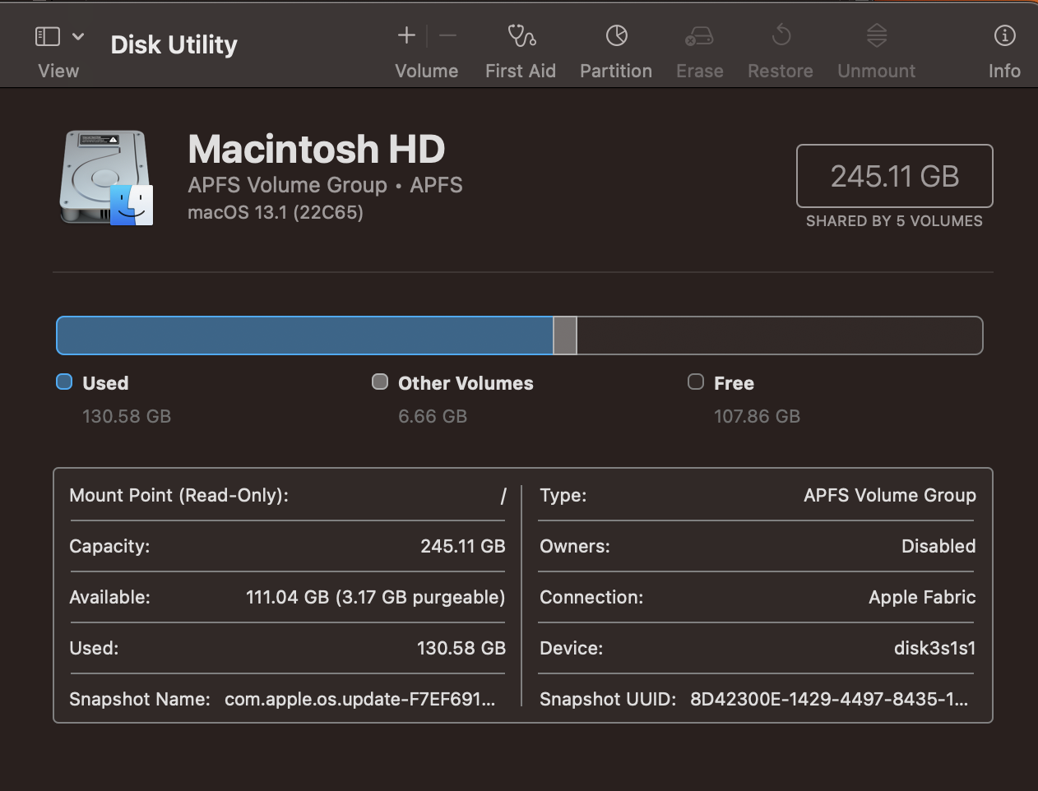This screenshot has height=791, width=1038.
Task: Click the 'Snapshot UUID:' label
Action: click(608, 699)
